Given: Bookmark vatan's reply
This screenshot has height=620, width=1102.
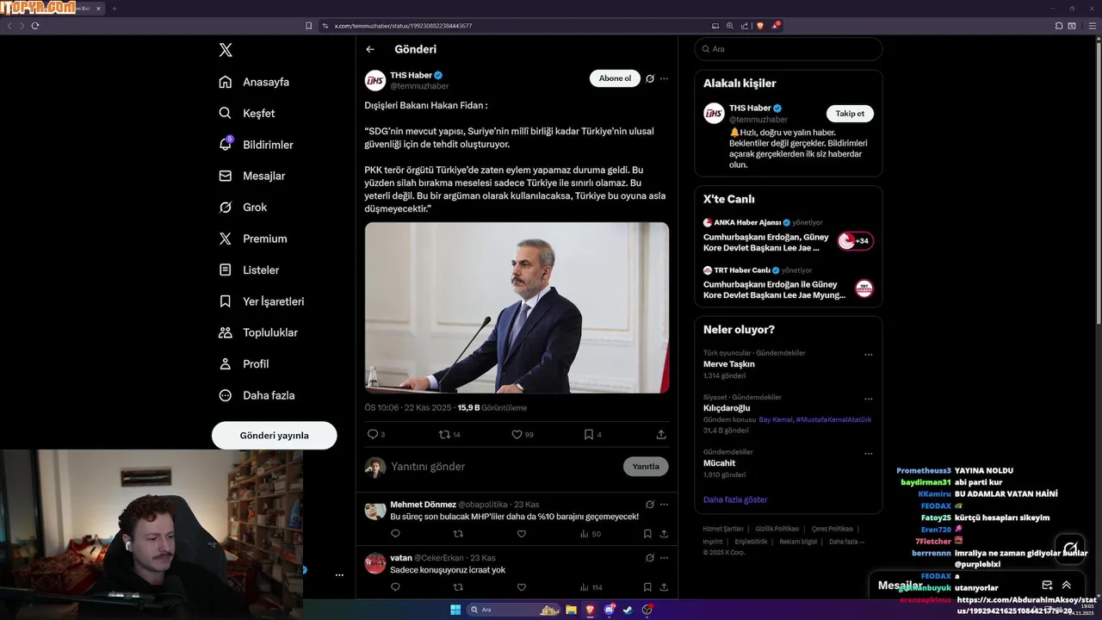Looking at the screenshot, I should point(647,587).
